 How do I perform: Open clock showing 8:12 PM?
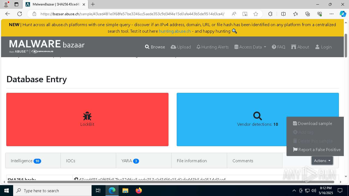tap(326, 191)
